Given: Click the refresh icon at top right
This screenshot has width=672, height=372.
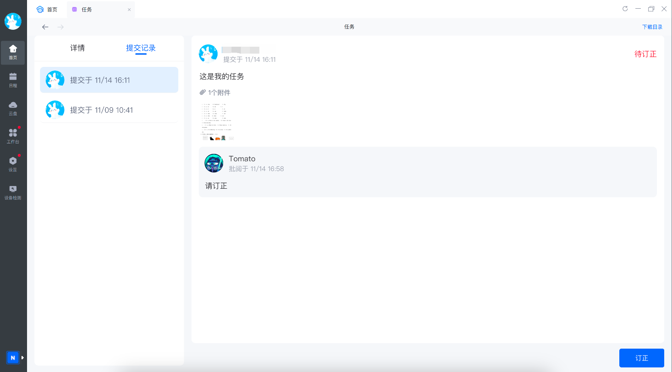Looking at the screenshot, I should click(x=625, y=9).
